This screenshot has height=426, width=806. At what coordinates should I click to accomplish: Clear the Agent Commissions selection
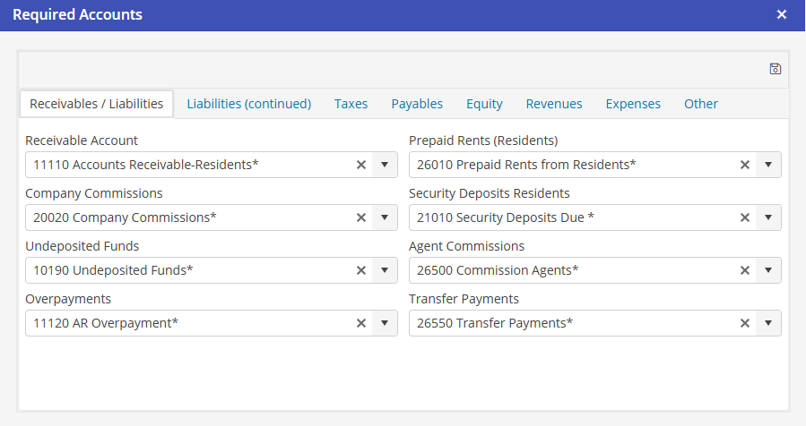click(744, 270)
